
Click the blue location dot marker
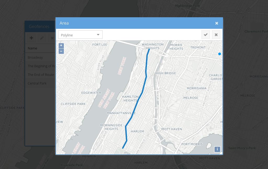point(220,54)
